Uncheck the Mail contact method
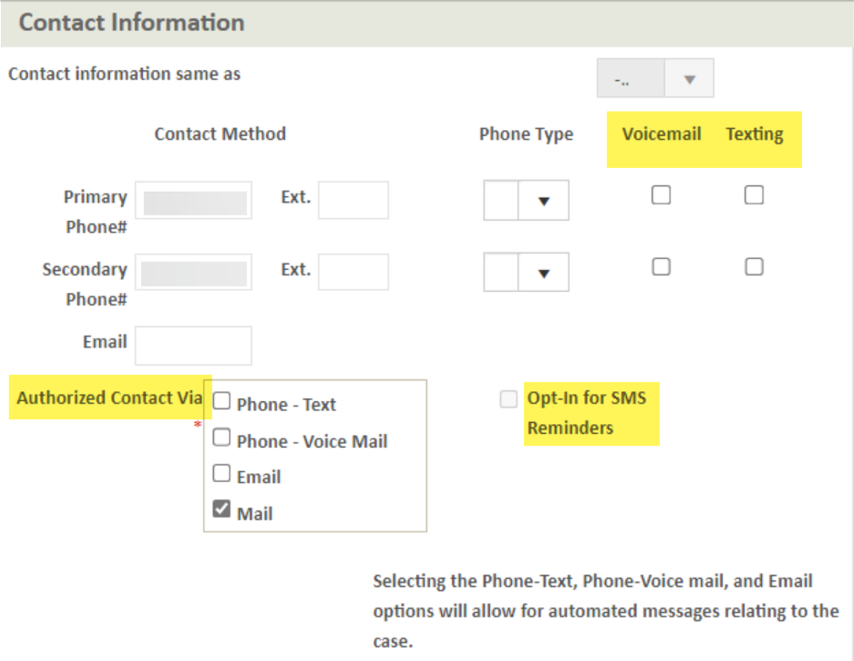 click(x=221, y=508)
